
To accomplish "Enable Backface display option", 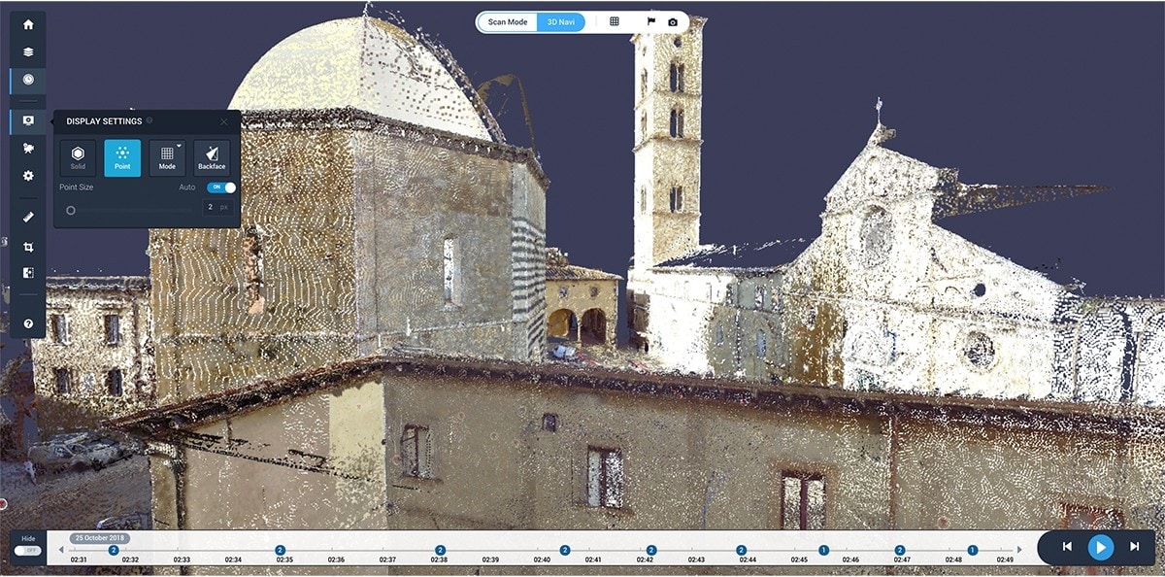I will pyautogui.click(x=212, y=157).
